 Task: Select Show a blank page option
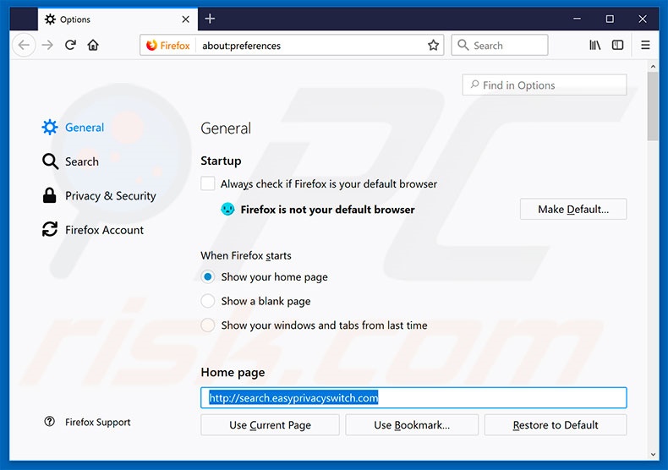tap(207, 301)
